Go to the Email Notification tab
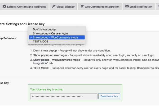159x106 pixels. [x=139, y=7]
